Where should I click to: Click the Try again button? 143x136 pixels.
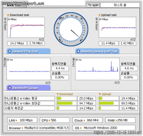(x=93, y=5)
